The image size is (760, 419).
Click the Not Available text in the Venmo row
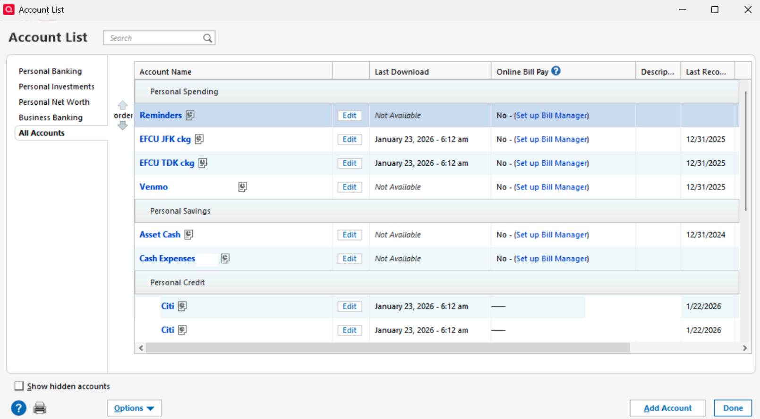[398, 187]
